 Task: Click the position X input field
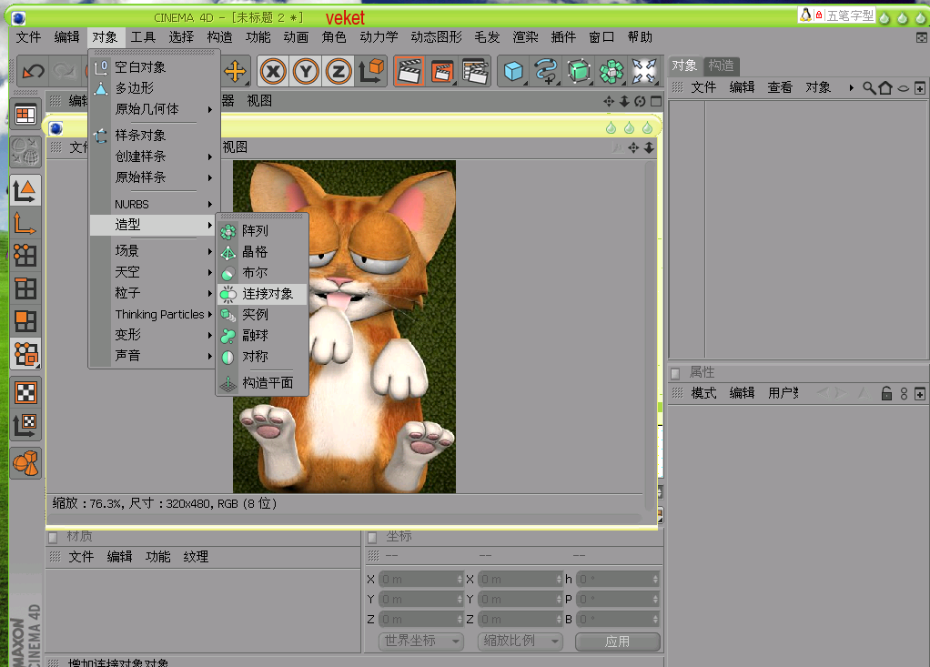pos(420,580)
